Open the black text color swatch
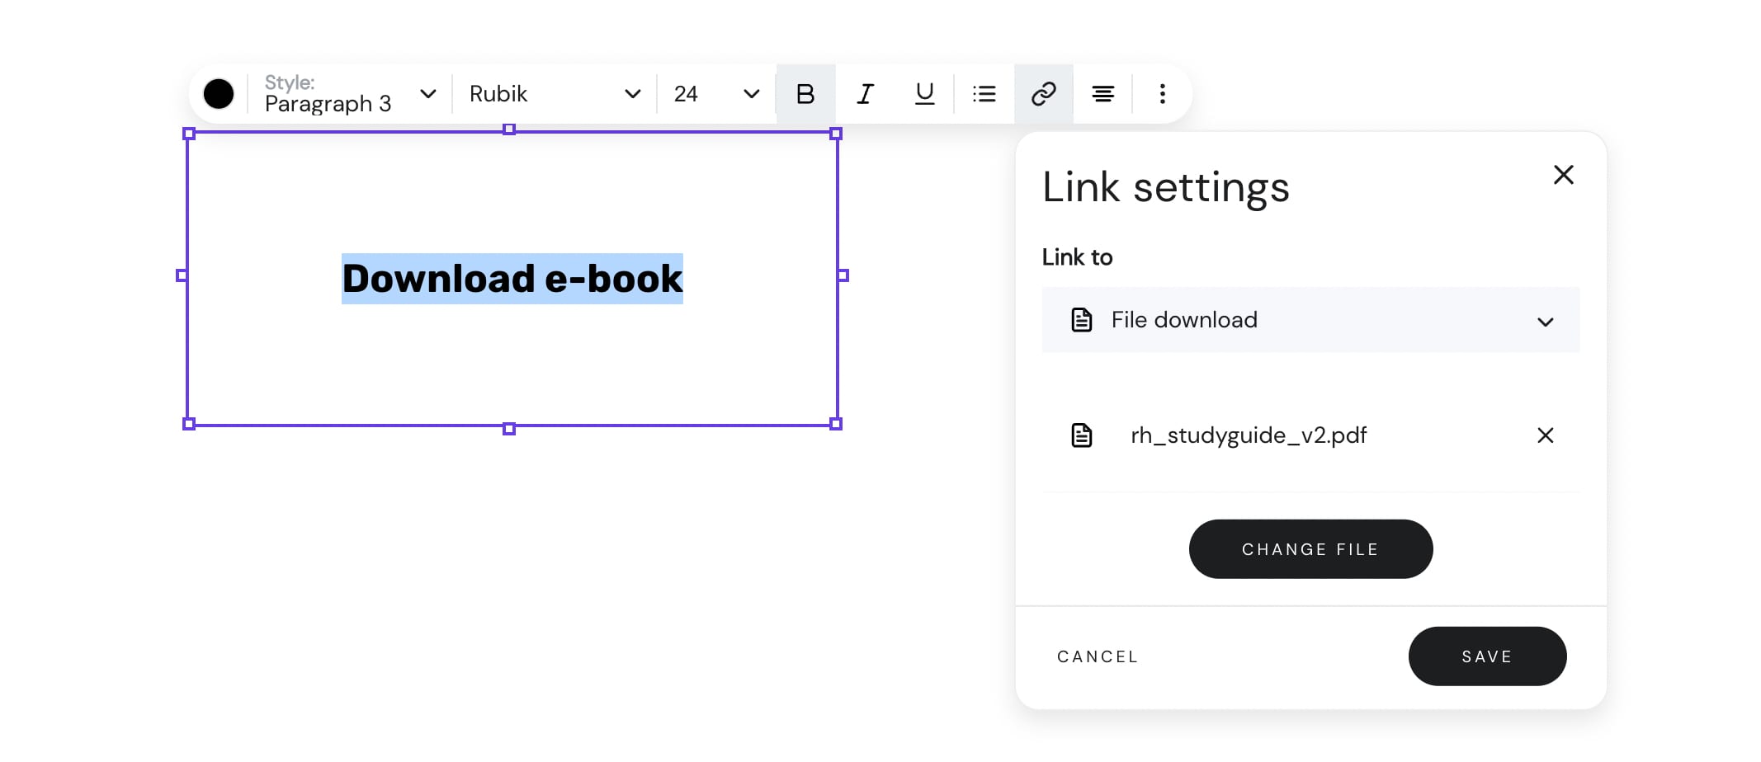Viewport: 1761px width, 762px height. click(x=219, y=94)
